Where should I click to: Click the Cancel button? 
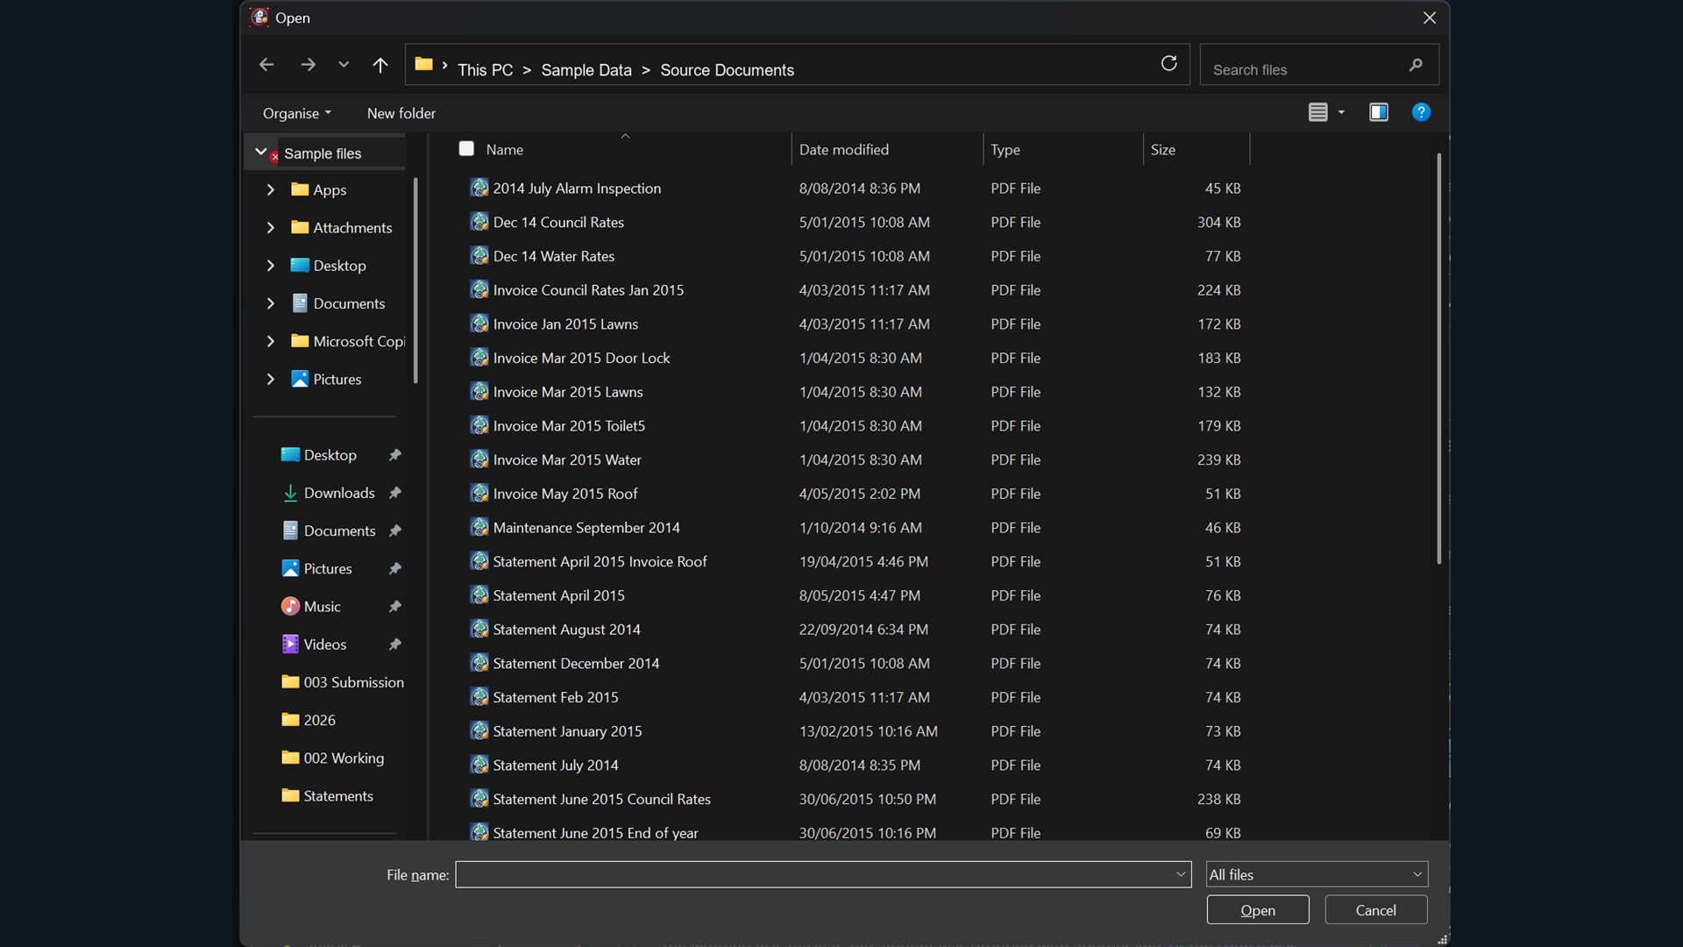coord(1375,910)
